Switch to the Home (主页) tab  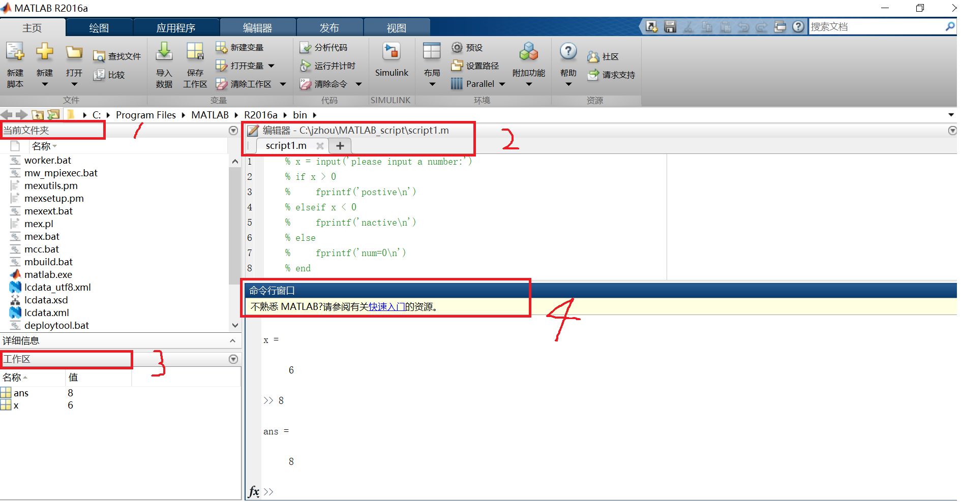32,28
